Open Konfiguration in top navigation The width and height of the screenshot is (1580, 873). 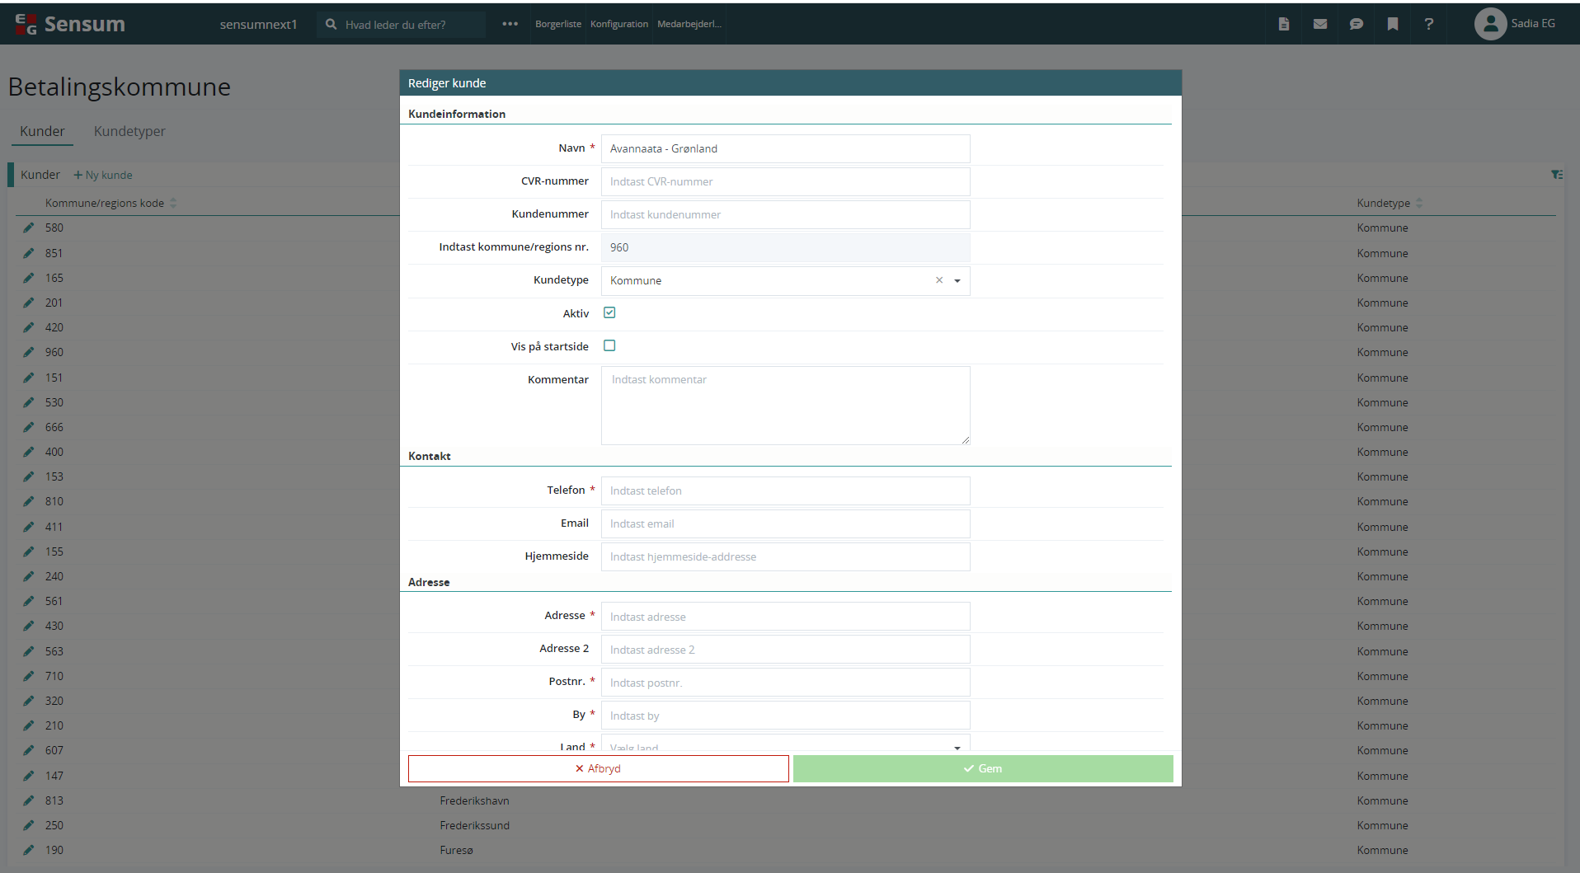coord(618,24)
